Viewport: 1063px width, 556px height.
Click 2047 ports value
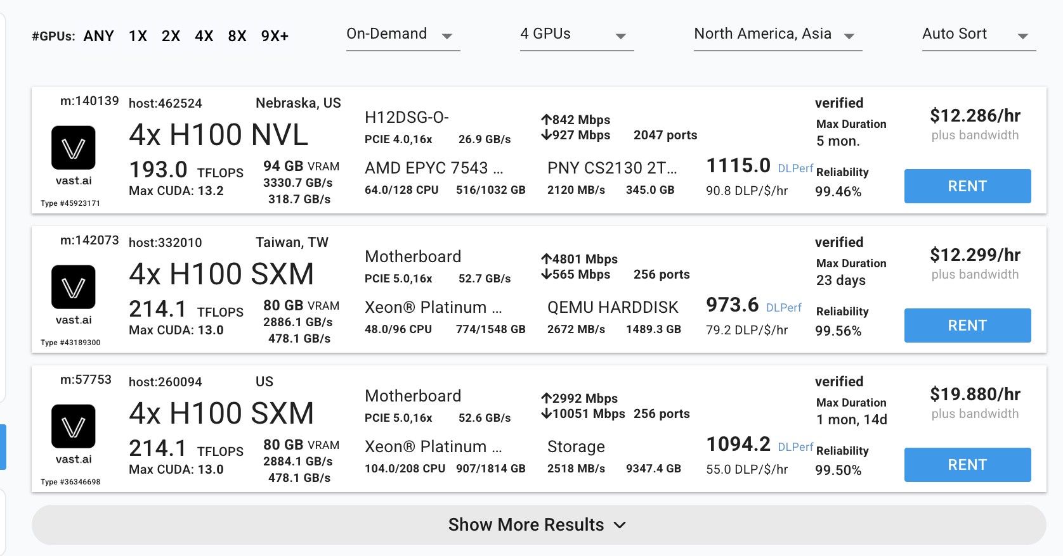click(x=665, y=135)
